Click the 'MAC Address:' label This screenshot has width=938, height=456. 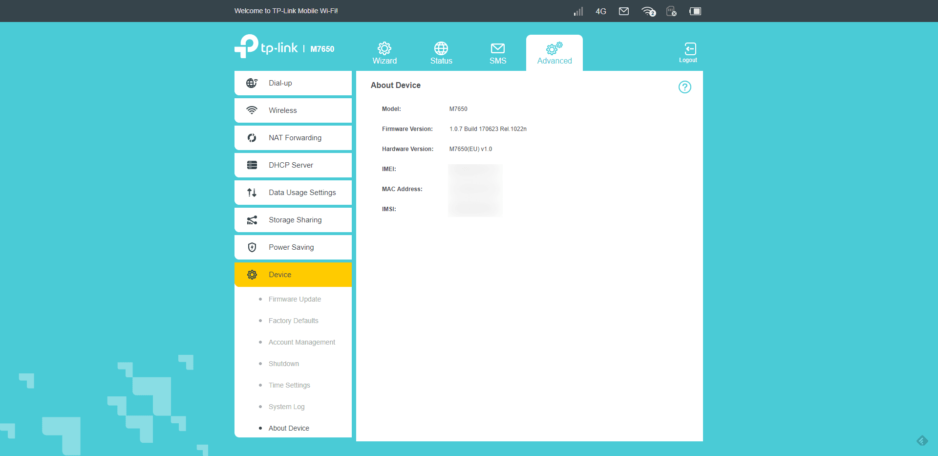pos(402,189)
